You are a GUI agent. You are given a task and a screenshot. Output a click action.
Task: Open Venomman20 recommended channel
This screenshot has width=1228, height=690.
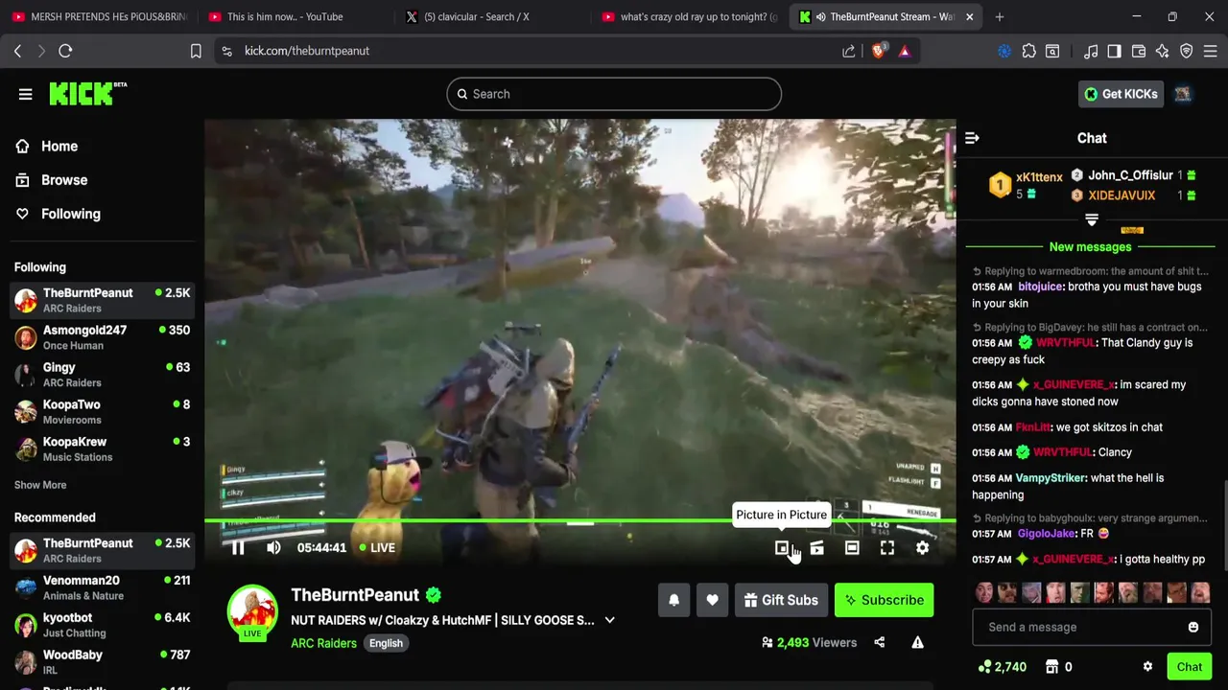pyautogui.click(x=102, y=587)
